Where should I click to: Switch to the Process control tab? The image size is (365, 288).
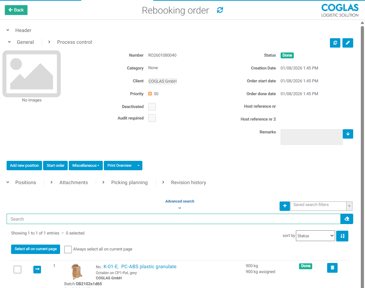pos(74,42)
